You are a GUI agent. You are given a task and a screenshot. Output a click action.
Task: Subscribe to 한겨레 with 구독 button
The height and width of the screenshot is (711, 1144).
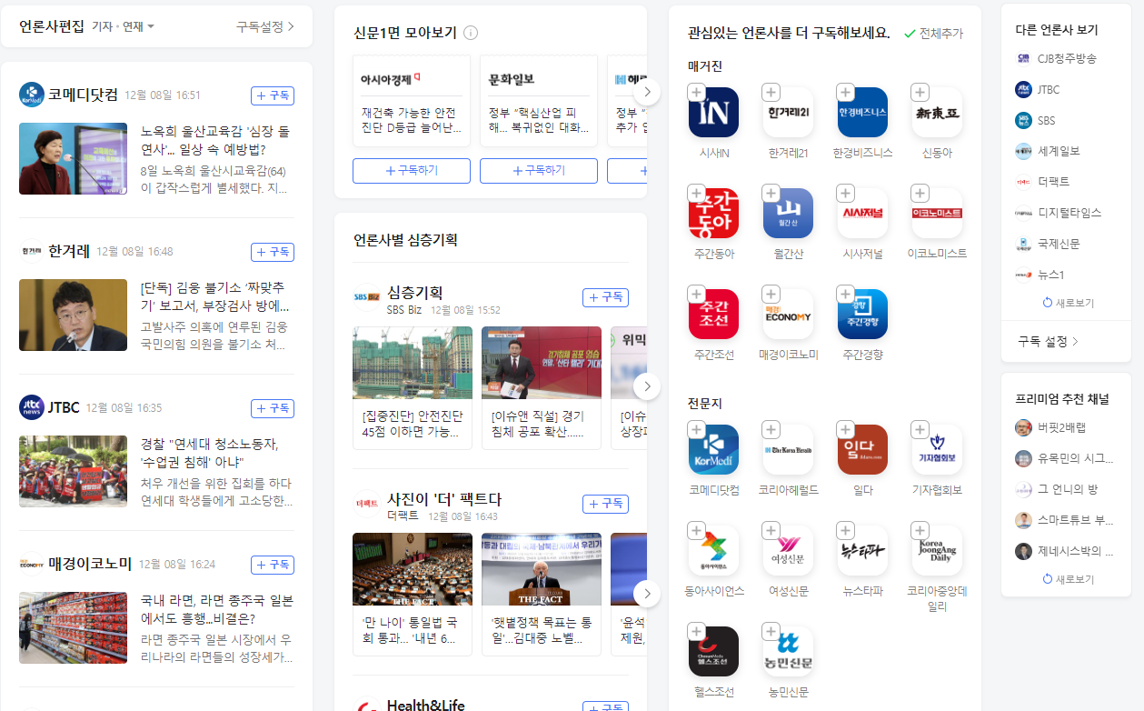(x=273, y=252)
